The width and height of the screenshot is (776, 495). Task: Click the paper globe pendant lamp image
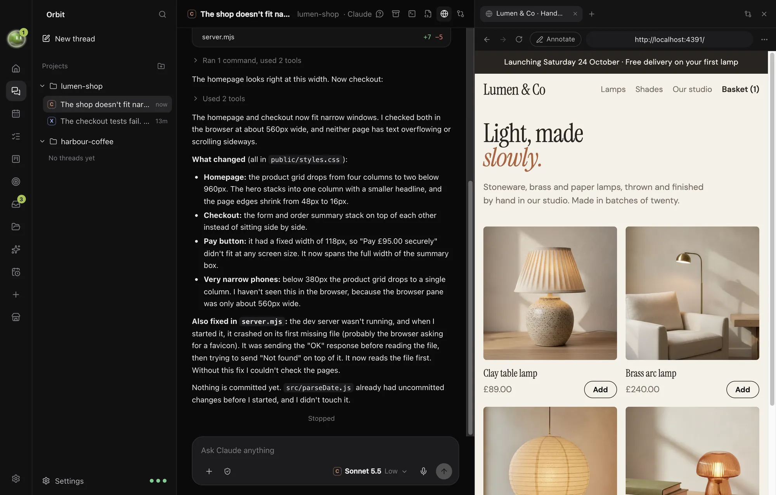pyautogui.click(x=550, y=451)
